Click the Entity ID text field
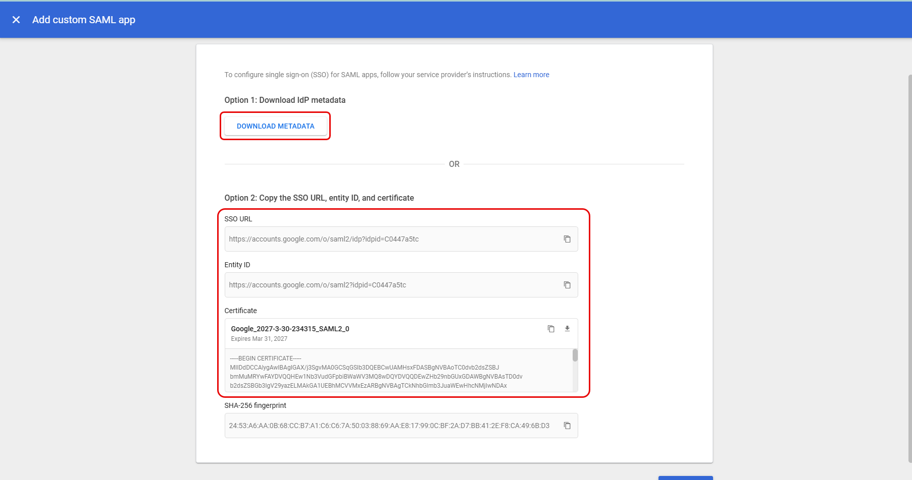Viewport: 912px width, 480px height. coord(389,285)
